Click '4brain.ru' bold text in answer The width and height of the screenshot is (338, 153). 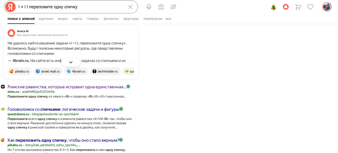tap(21, 60)
